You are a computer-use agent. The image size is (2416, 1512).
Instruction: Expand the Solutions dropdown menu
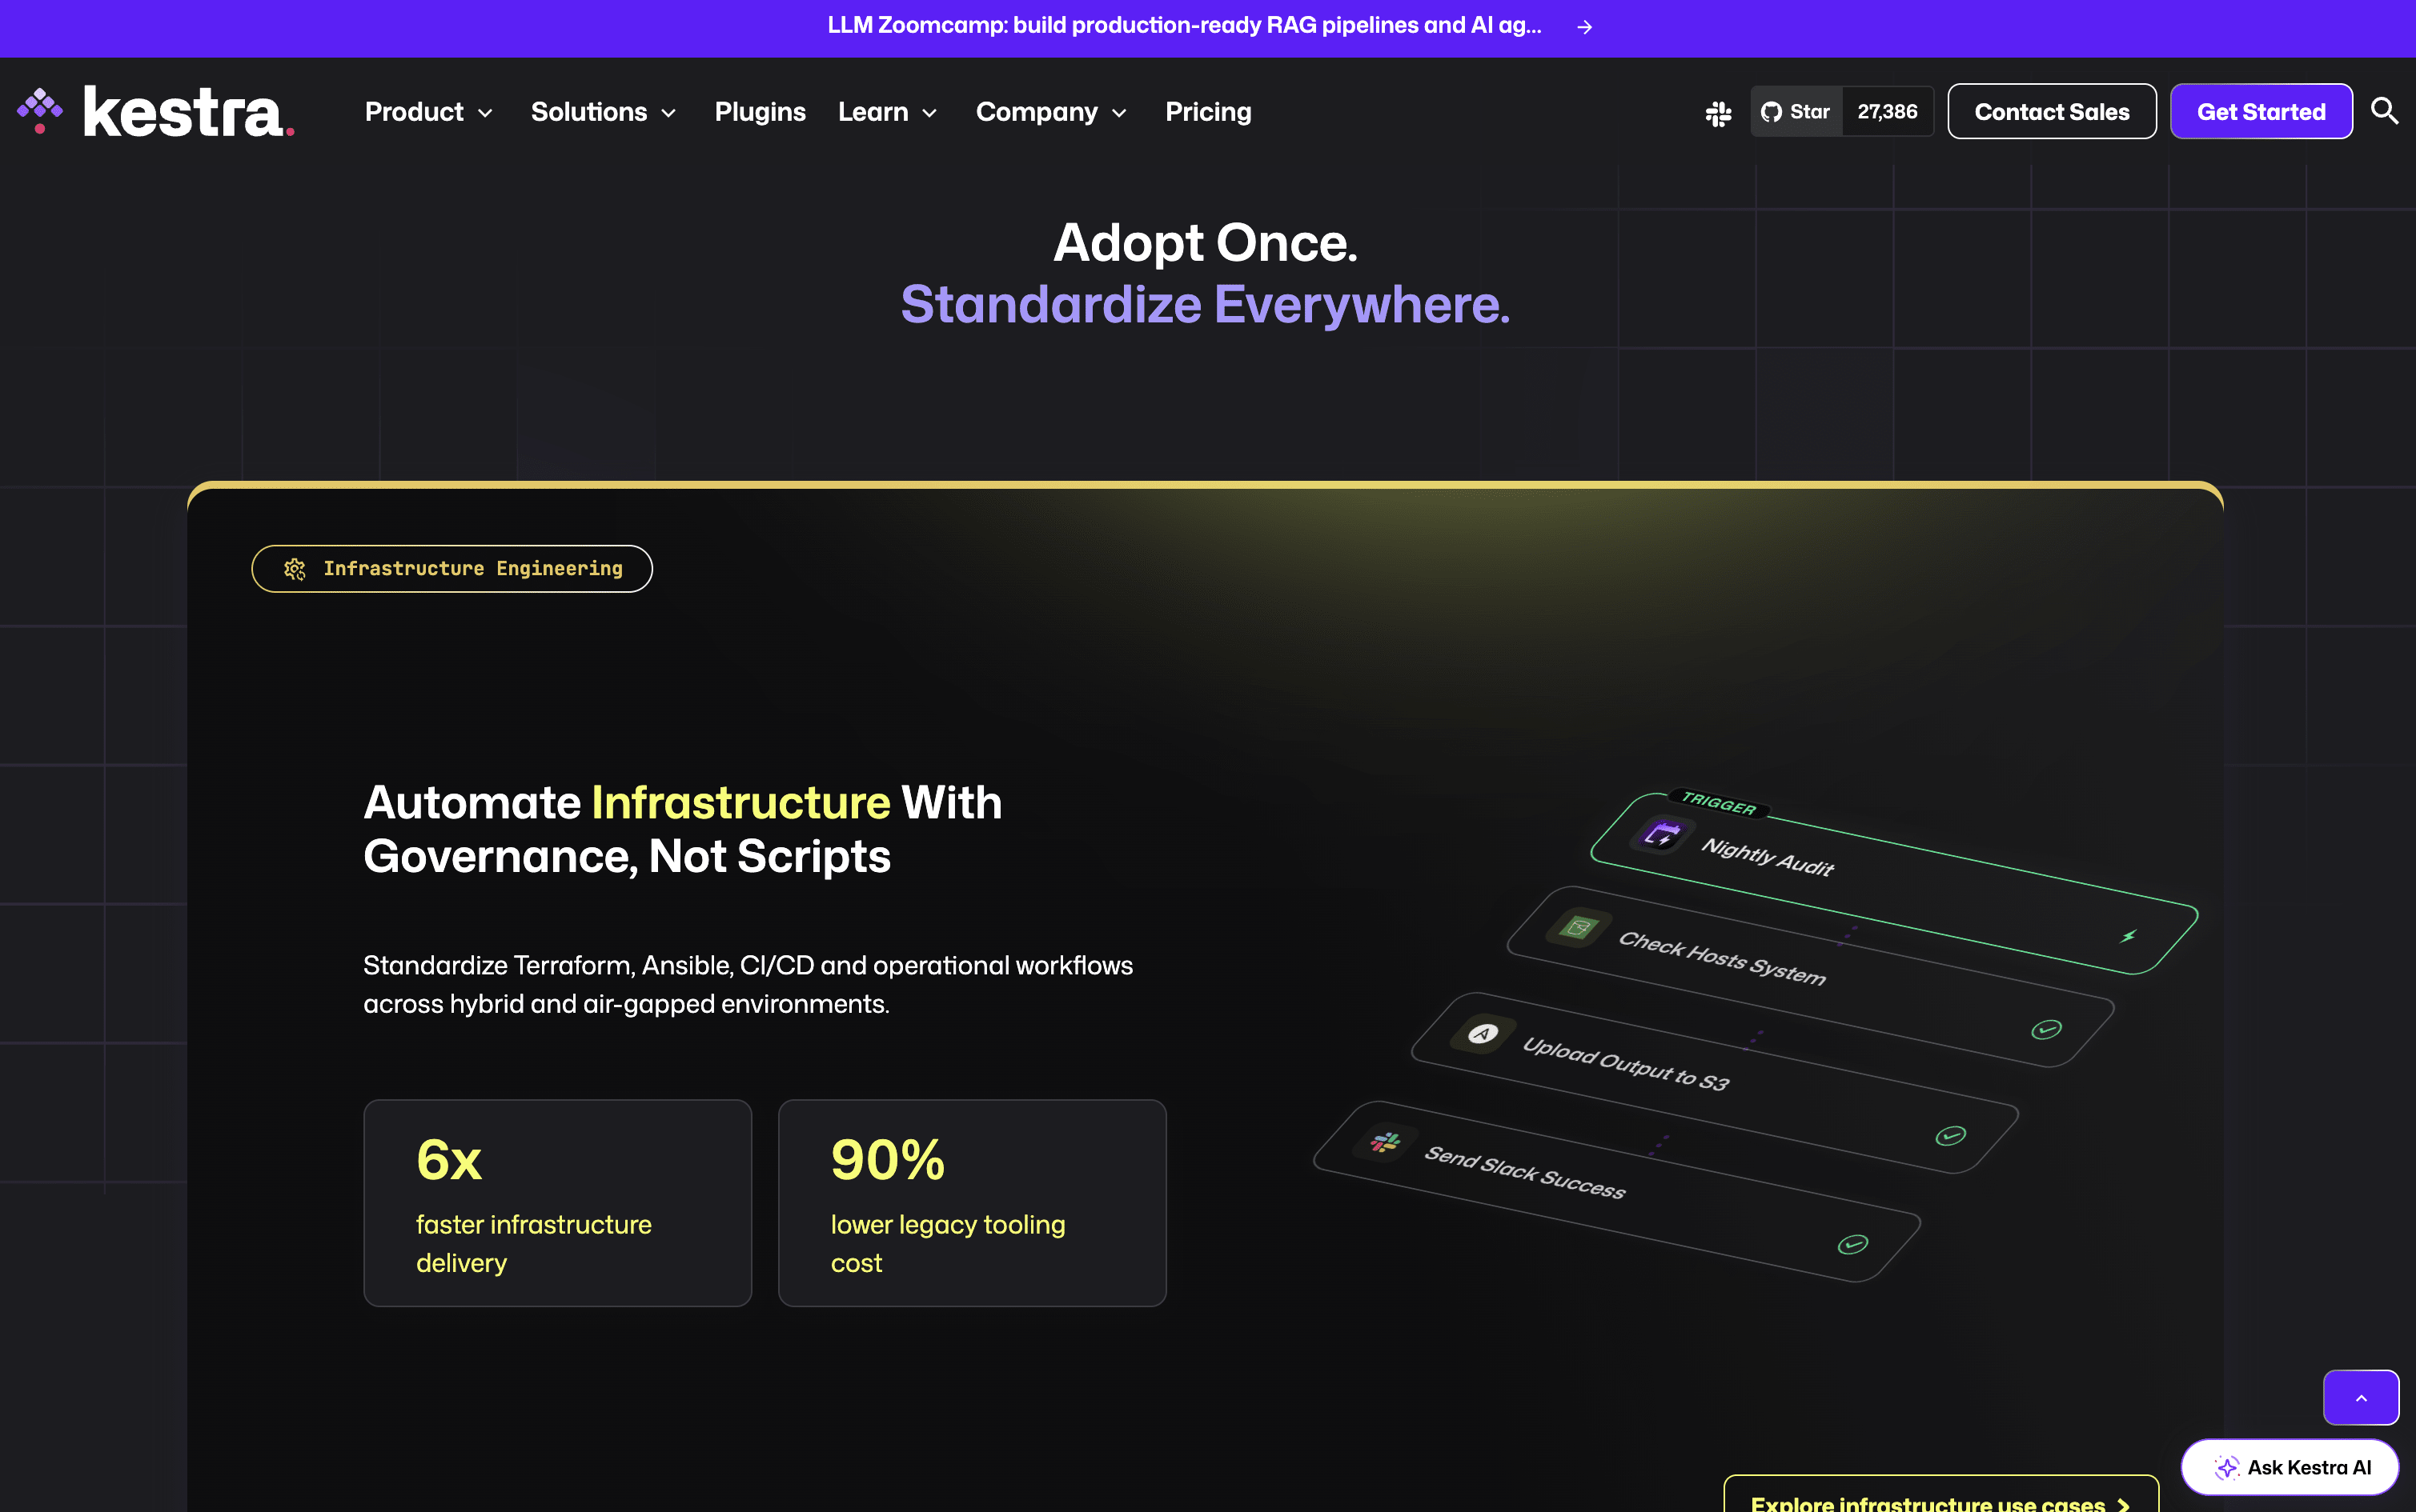pyautogui.click(x=604, y=112)
